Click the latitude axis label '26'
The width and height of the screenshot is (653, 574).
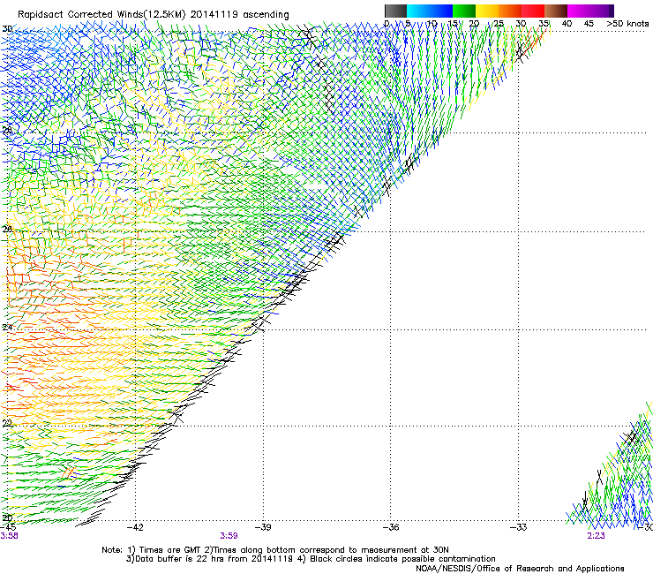pyautogui.click(x=7, y=229)
